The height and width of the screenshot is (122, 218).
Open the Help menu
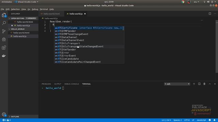click(51, 9)
